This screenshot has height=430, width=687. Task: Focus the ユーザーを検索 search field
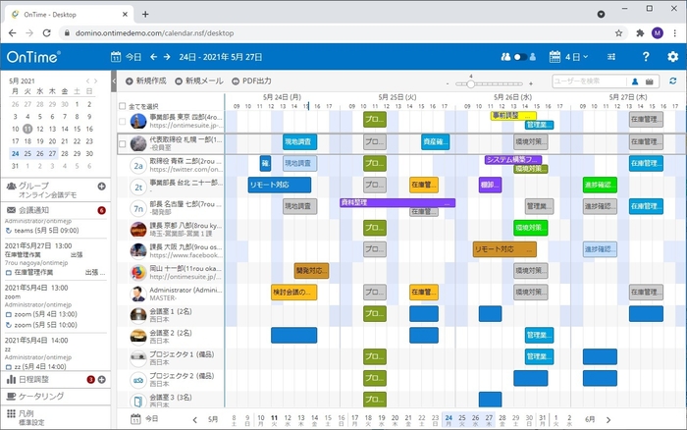589,81
